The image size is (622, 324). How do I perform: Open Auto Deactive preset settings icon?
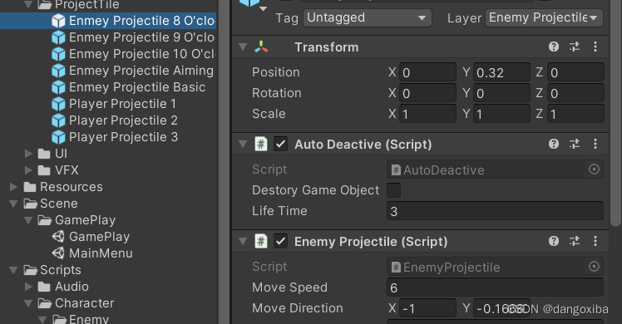pyautogui.click(x=575, y=144)
